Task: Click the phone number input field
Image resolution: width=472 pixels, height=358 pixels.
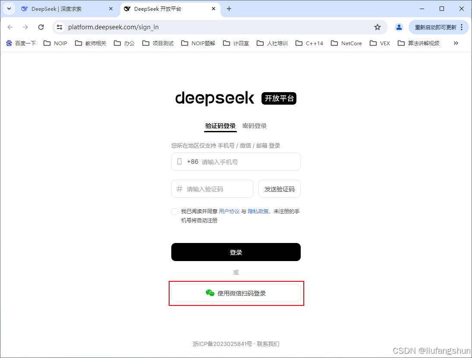Action: click(236, 162)
